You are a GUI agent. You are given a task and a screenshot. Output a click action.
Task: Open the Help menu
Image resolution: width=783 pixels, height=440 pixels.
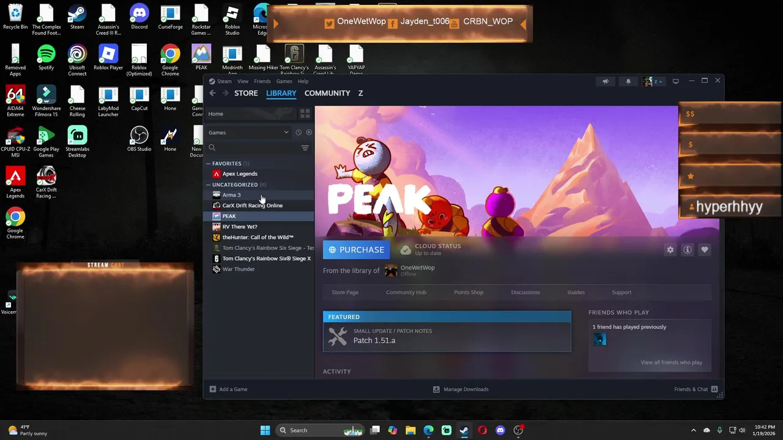[x=303, y=81]
